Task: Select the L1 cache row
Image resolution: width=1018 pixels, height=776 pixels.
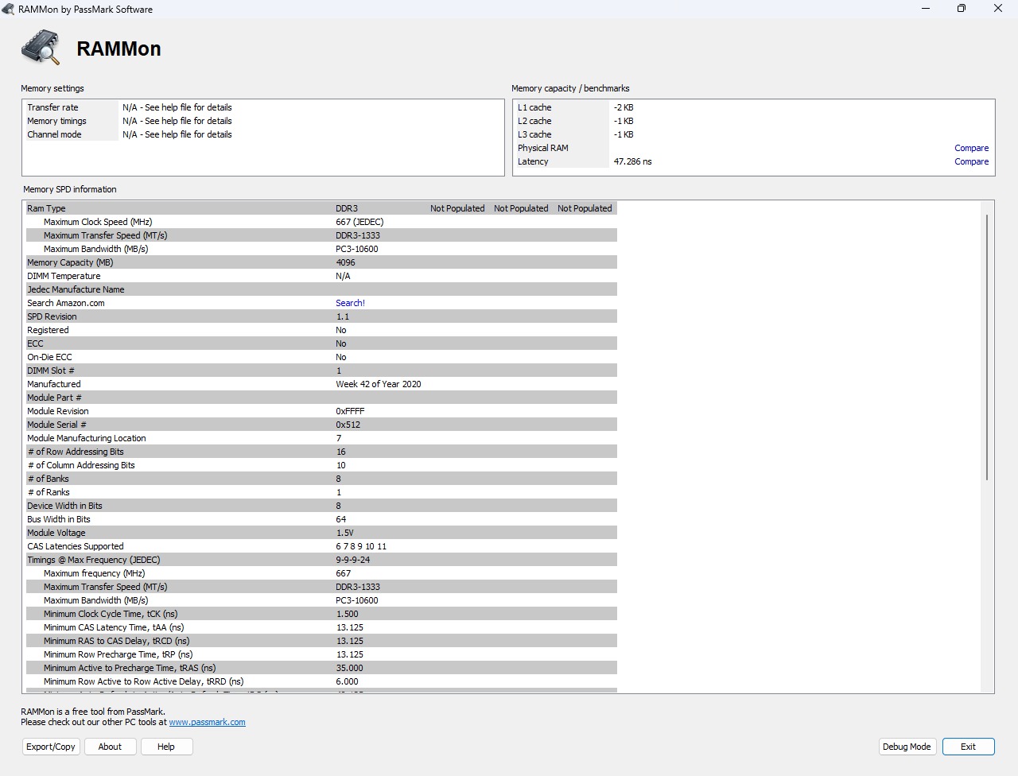Action: click(754, 107)
